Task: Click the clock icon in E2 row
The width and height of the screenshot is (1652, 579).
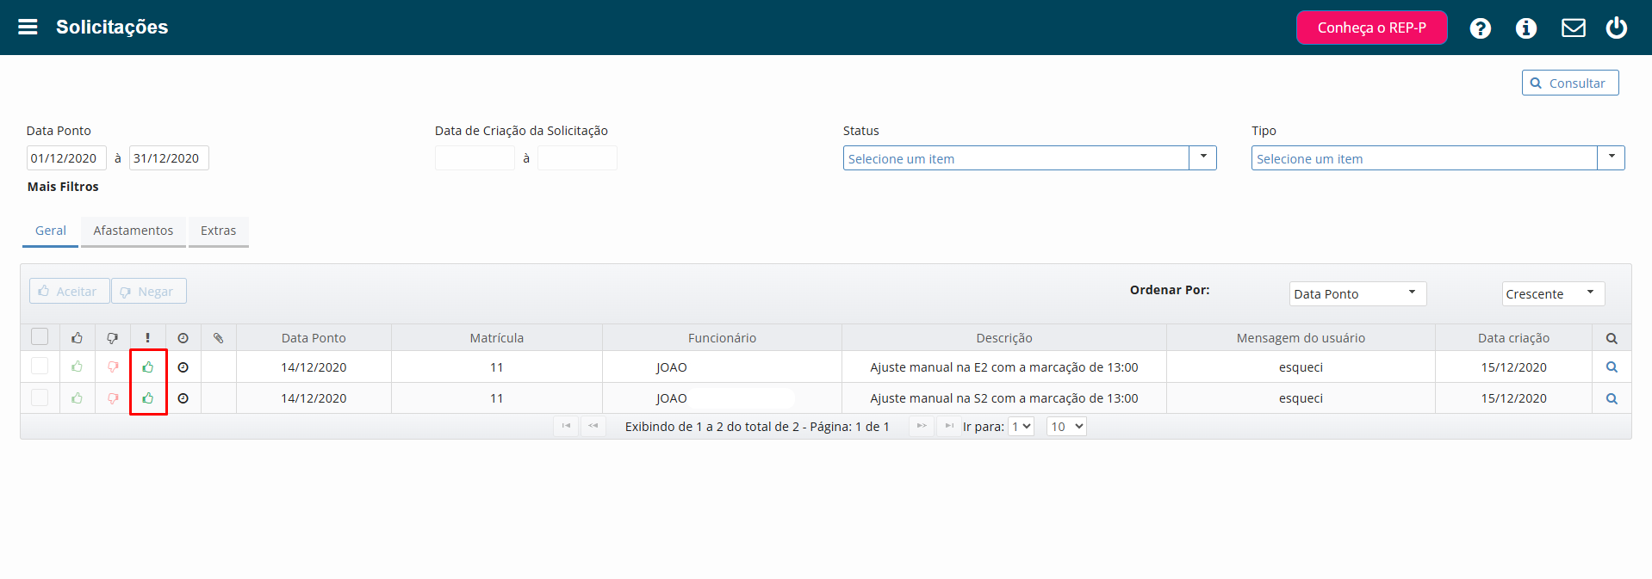Action: (183, 367)
